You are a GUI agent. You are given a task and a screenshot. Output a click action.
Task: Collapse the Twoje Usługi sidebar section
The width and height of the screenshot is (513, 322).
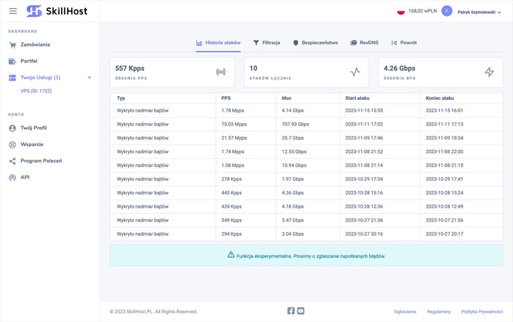tap(89, 78)
